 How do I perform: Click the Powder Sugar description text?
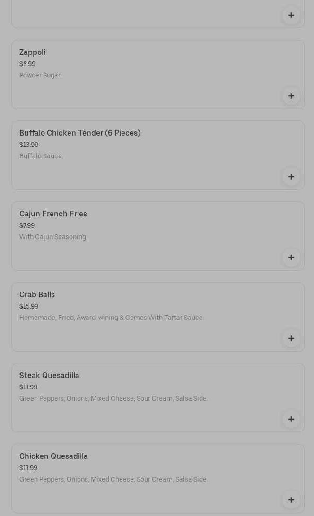coord(40,76)
